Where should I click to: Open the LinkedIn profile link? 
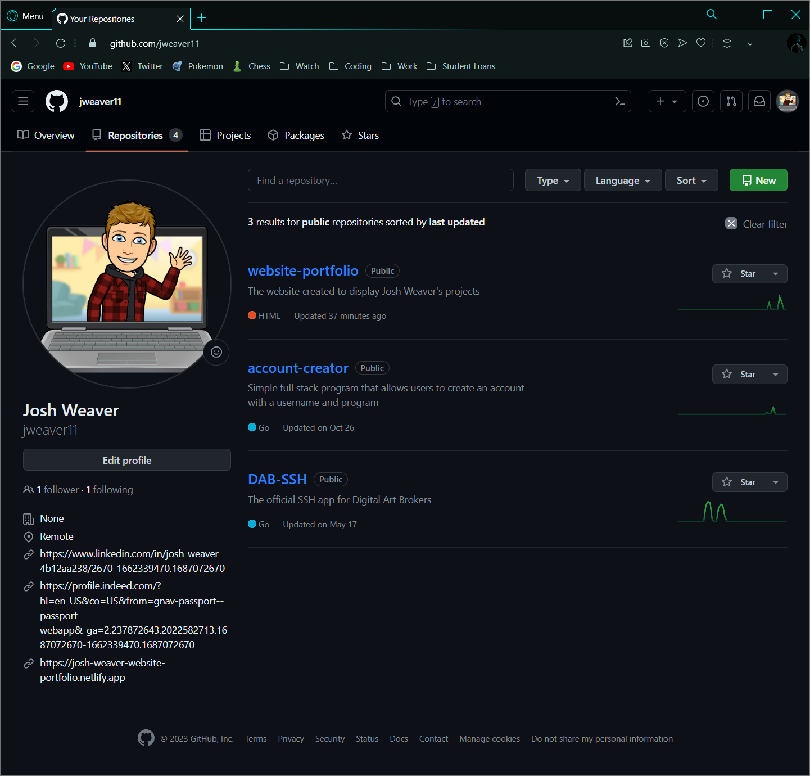click(132, 561)
